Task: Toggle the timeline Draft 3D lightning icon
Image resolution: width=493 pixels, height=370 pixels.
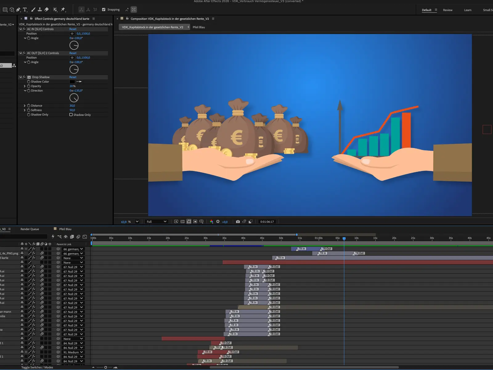Action: click(x=53, y=236)
